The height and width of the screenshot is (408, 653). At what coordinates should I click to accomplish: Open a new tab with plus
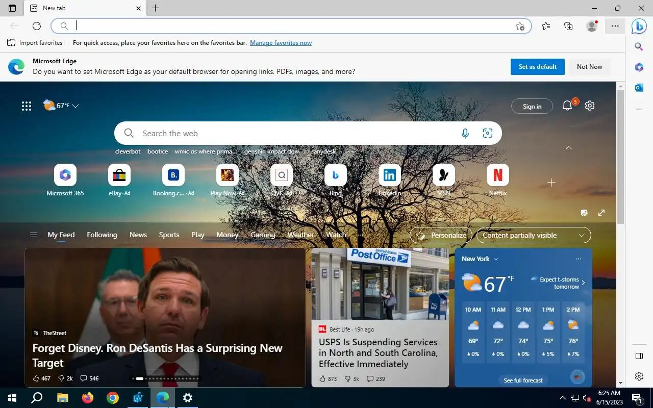coord(156,8)
